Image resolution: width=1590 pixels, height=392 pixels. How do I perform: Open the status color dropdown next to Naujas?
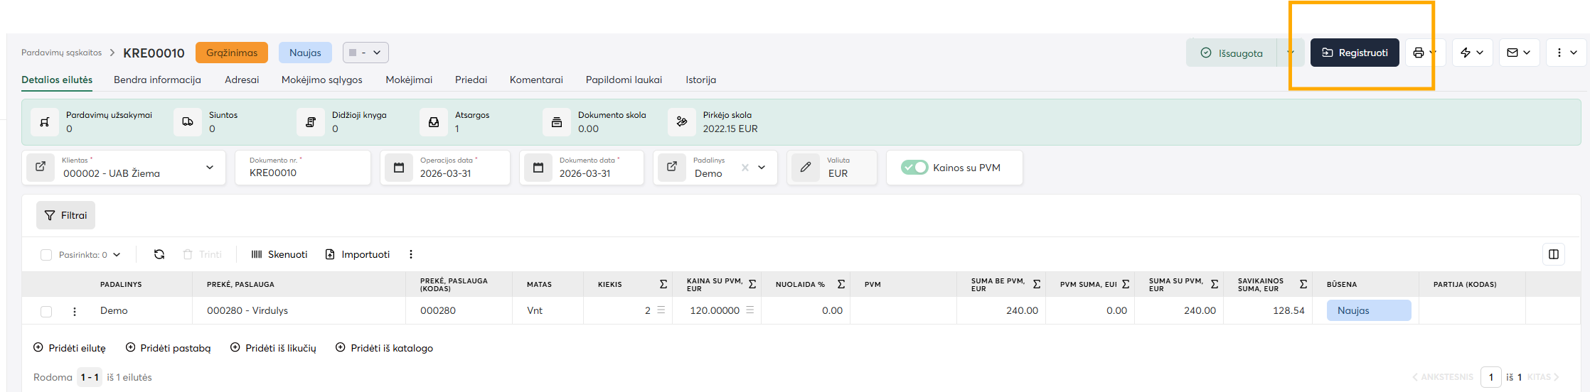(366, 53)
